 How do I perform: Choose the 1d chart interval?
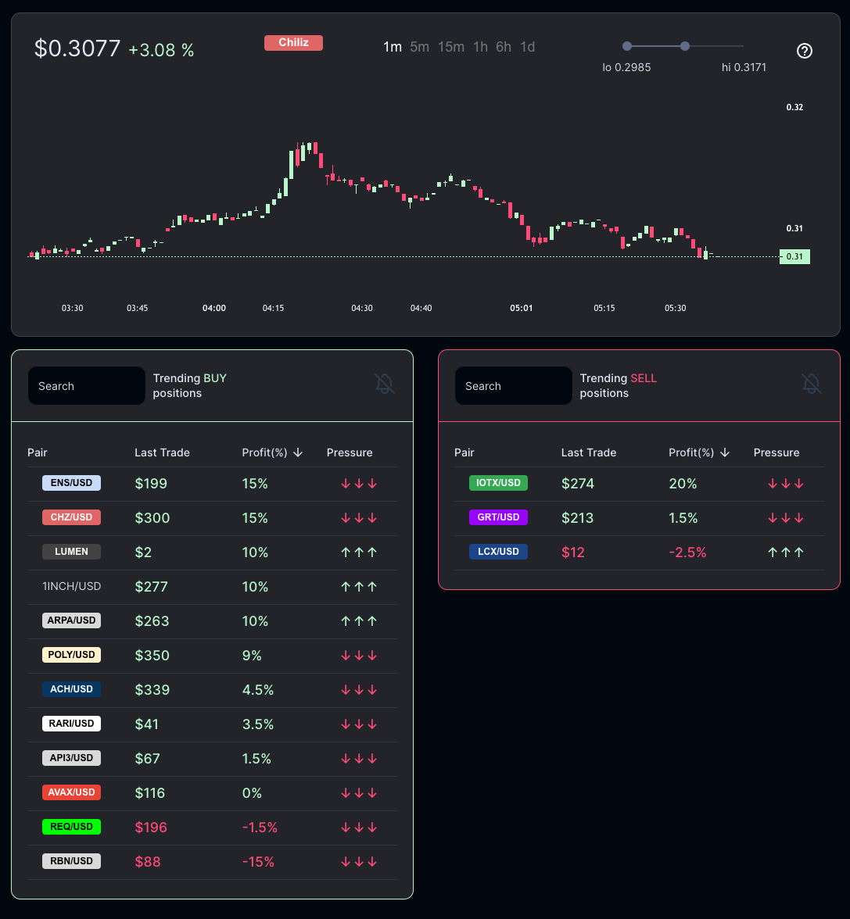528,47
